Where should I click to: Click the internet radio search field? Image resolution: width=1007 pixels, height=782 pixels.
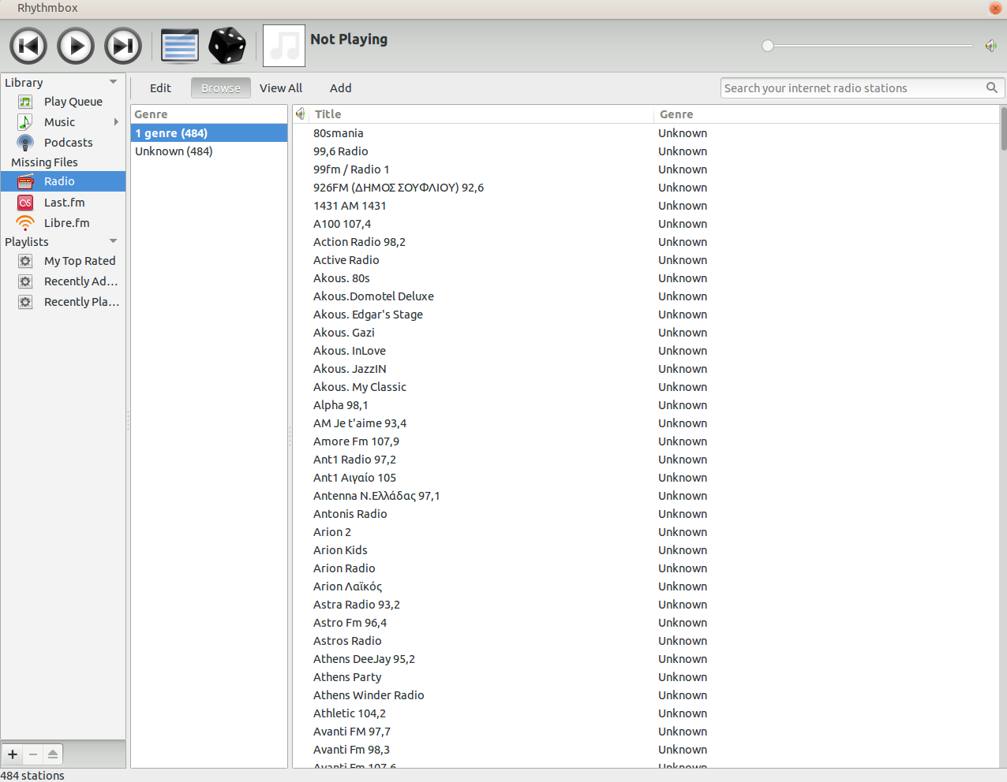point(852,88)
